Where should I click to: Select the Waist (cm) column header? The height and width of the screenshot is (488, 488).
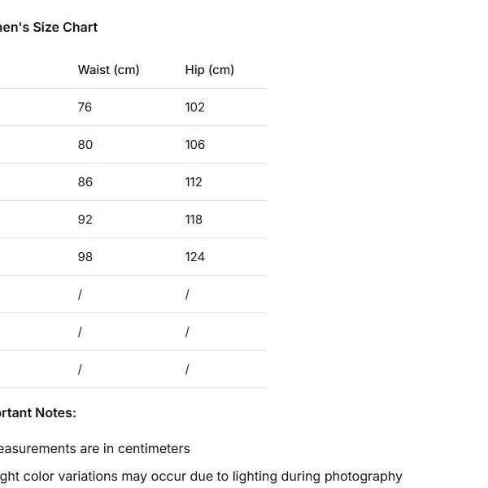click(108, 70)
